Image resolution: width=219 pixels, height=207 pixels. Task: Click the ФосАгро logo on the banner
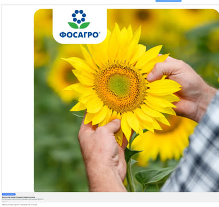point(80,24)
